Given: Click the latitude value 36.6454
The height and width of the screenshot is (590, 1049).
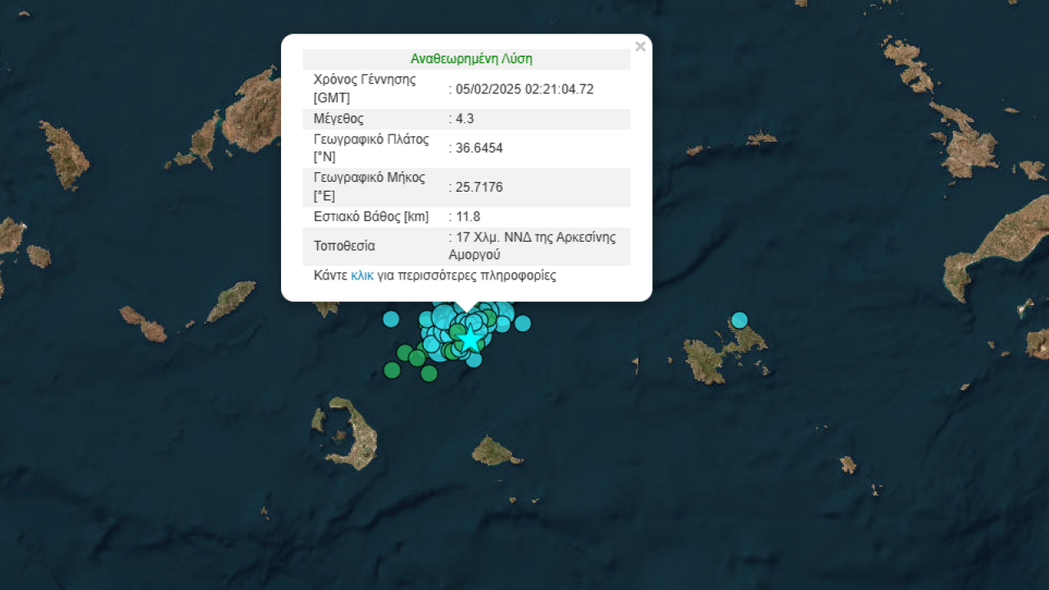Looking at the screenshot, I should coord(479,148).
